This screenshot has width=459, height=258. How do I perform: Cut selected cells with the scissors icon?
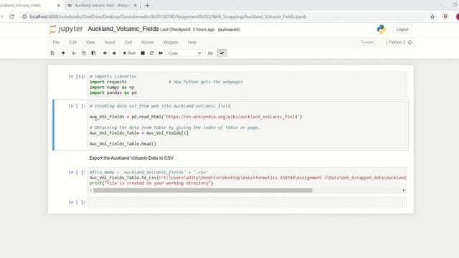(x=74, y=53)
